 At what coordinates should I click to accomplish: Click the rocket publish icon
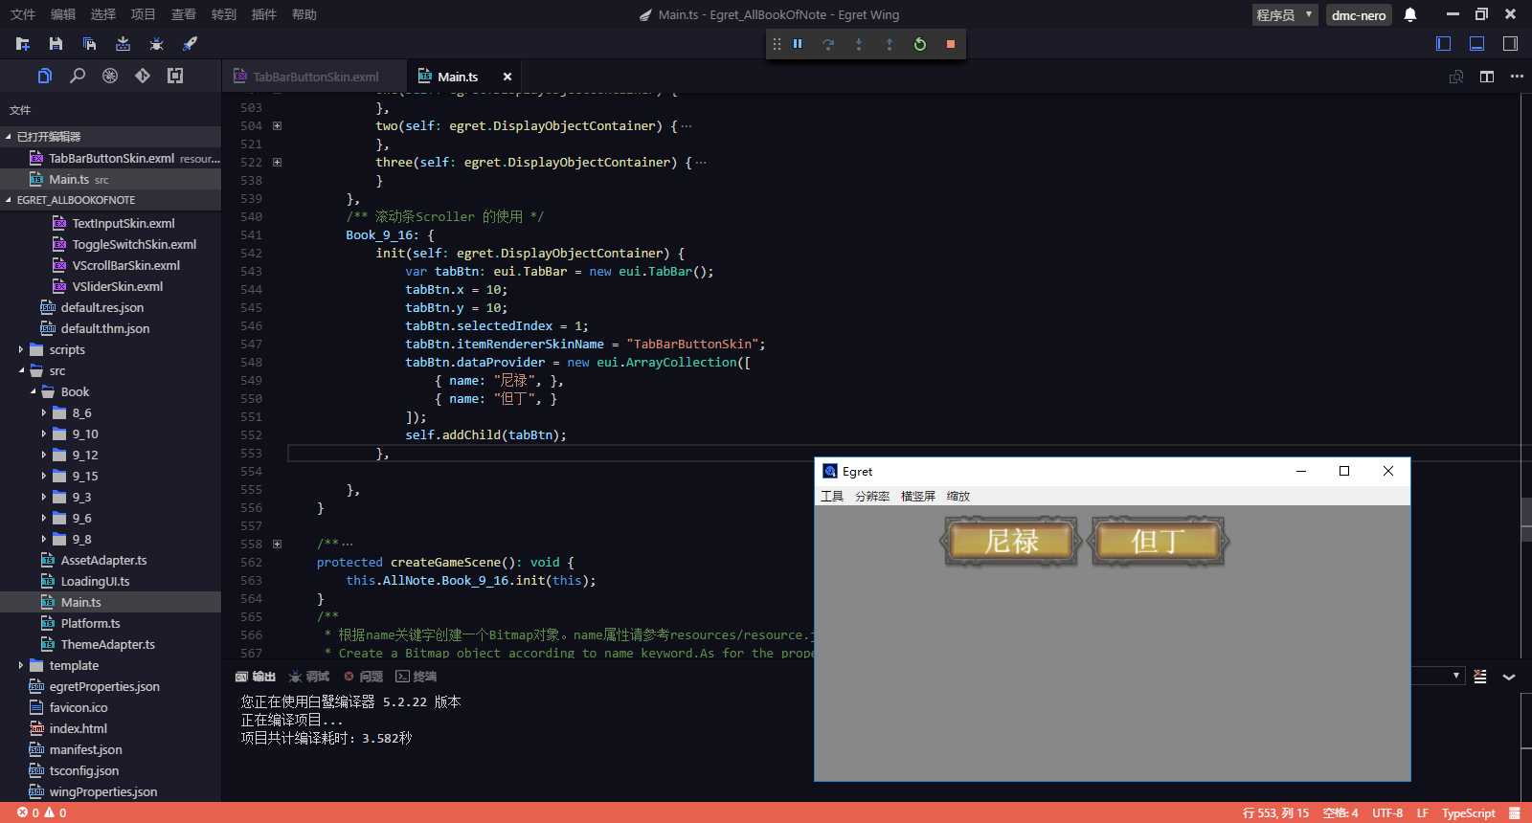click(190, 44)
